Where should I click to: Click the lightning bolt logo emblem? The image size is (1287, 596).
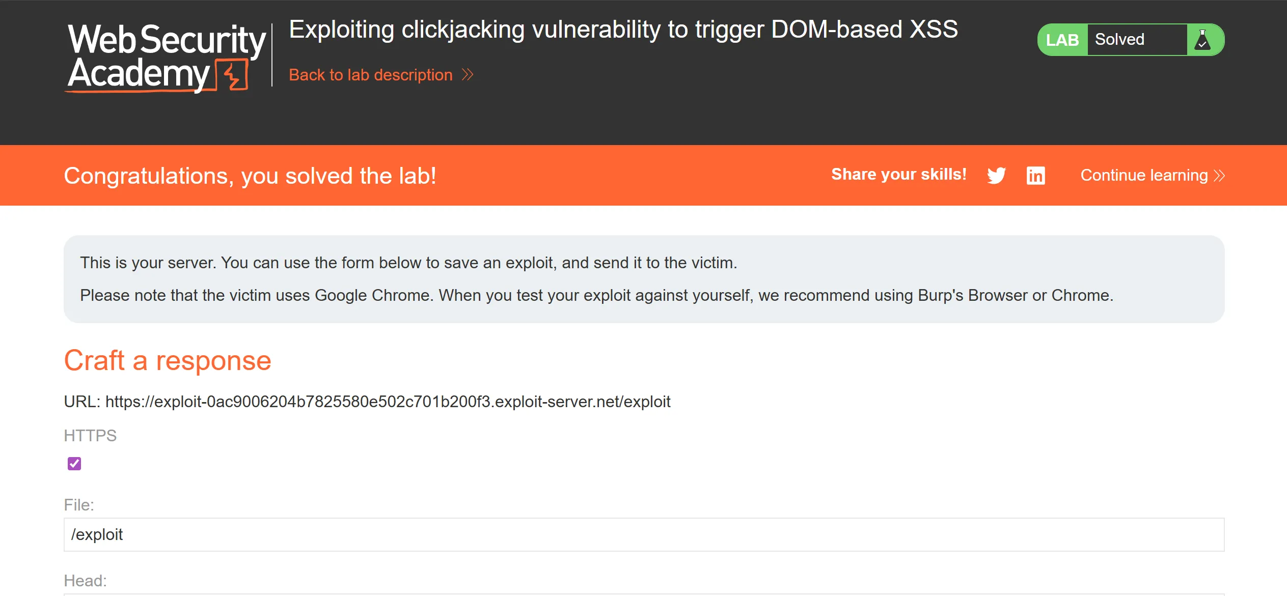click(x=233, y=75)
